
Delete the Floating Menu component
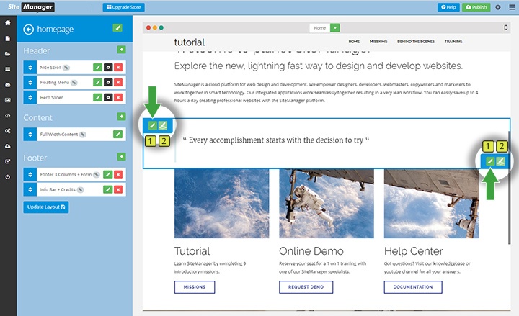[118, 82]
